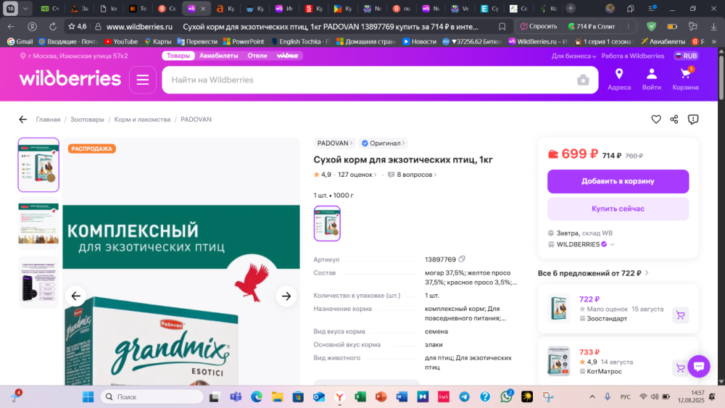Open Telegram from the taskbar

464,397
